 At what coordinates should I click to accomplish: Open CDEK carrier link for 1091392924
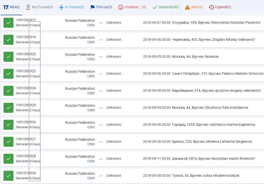point(91,93)
